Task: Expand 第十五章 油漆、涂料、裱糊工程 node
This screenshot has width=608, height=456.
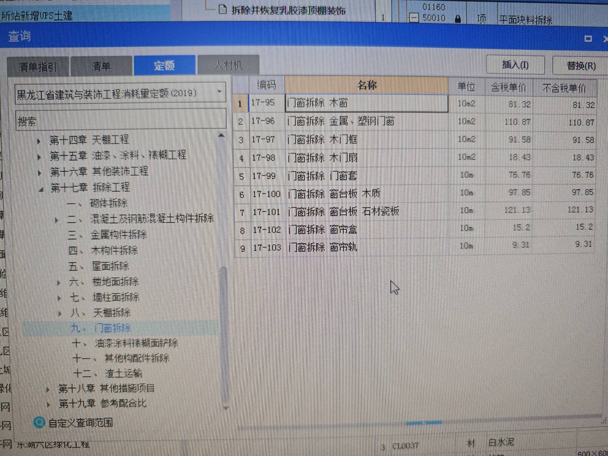Action: click(39, 157)
